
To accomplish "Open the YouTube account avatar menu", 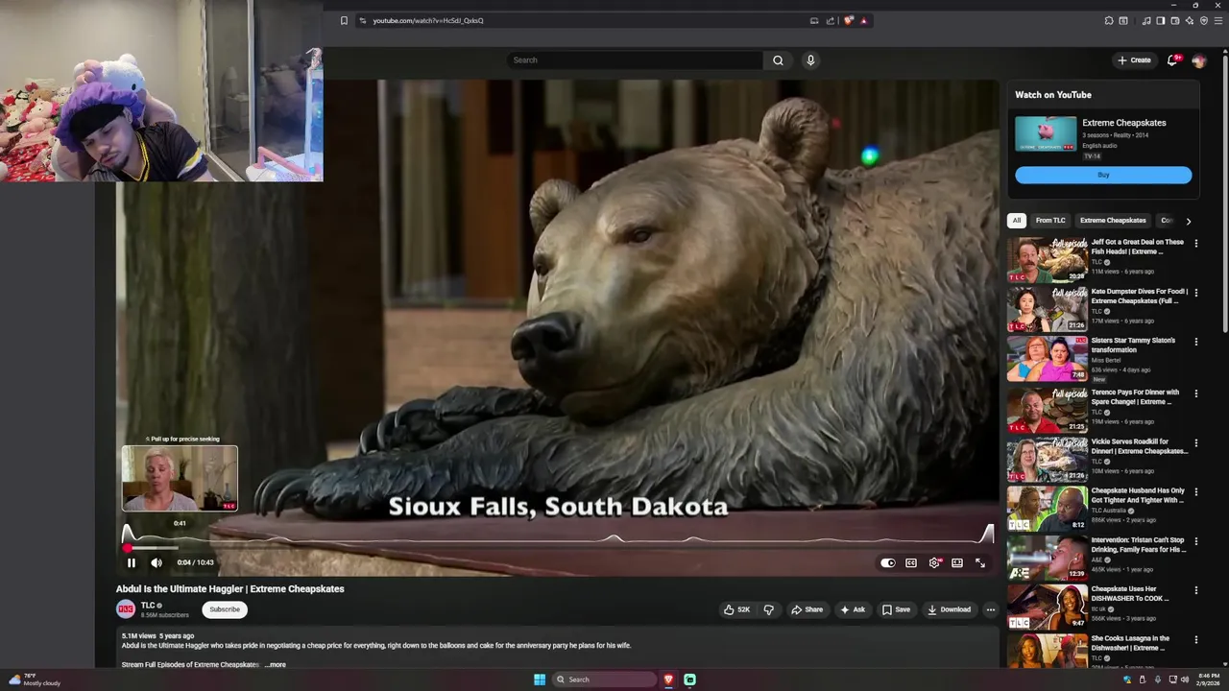I will point(1199,60).
